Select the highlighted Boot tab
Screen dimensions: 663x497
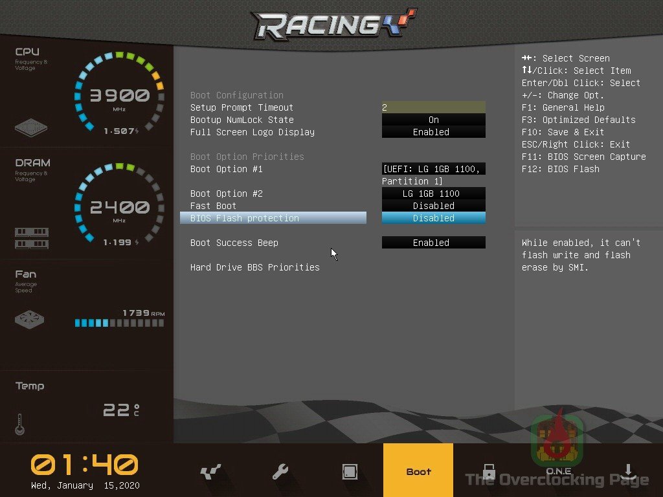[x=418, y=471]
